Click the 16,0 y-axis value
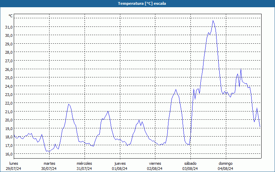 [x=9, y=154]
